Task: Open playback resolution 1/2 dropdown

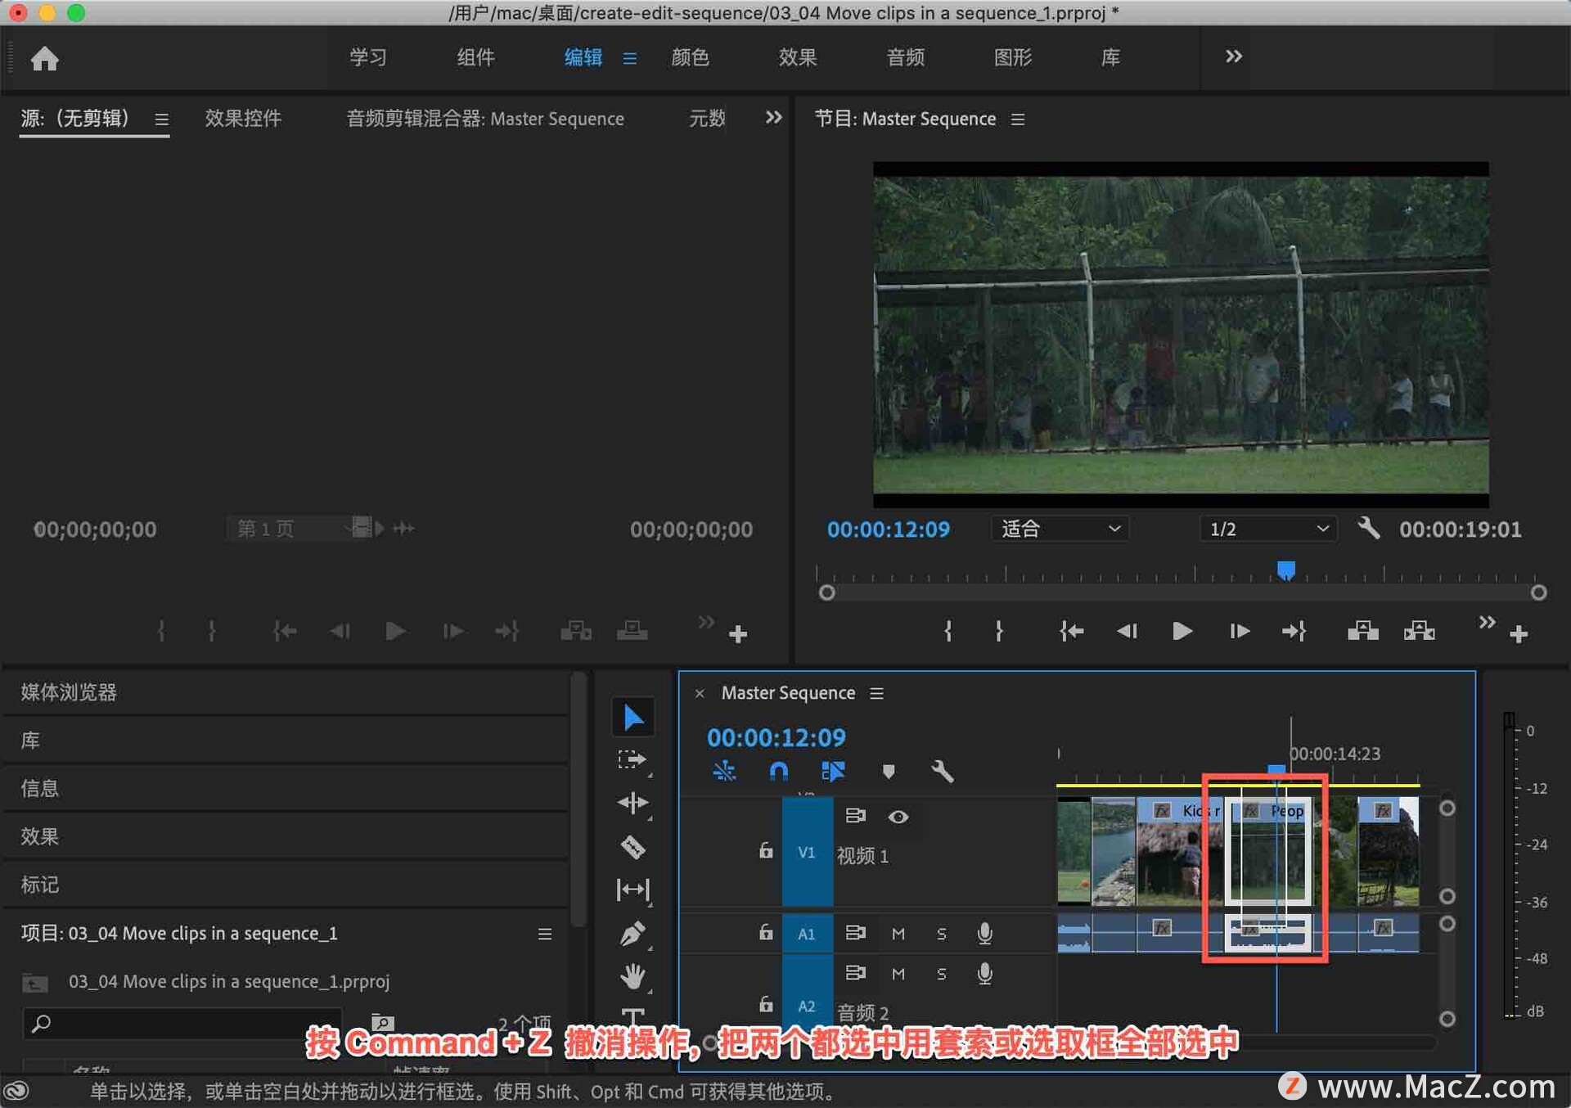Action: (1268, 529)
